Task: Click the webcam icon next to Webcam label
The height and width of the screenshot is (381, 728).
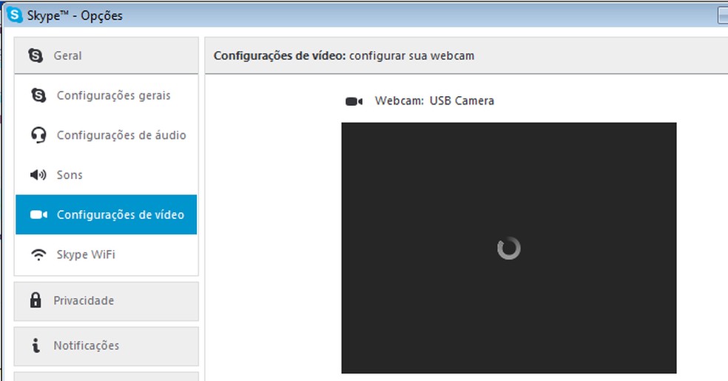Action: [354, 101]
